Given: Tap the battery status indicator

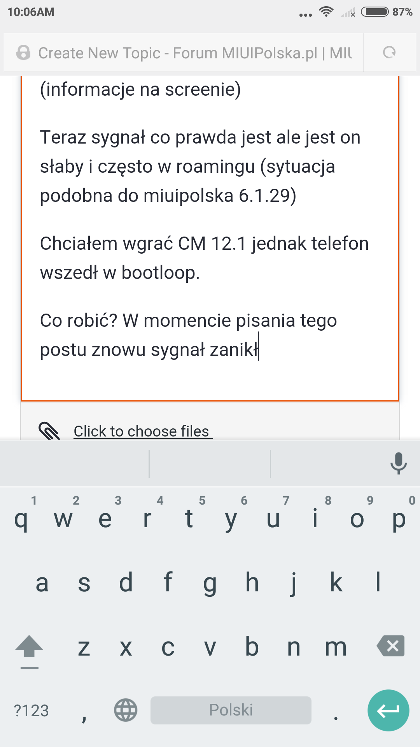Looking at the screenshot, I should [374, 12].
